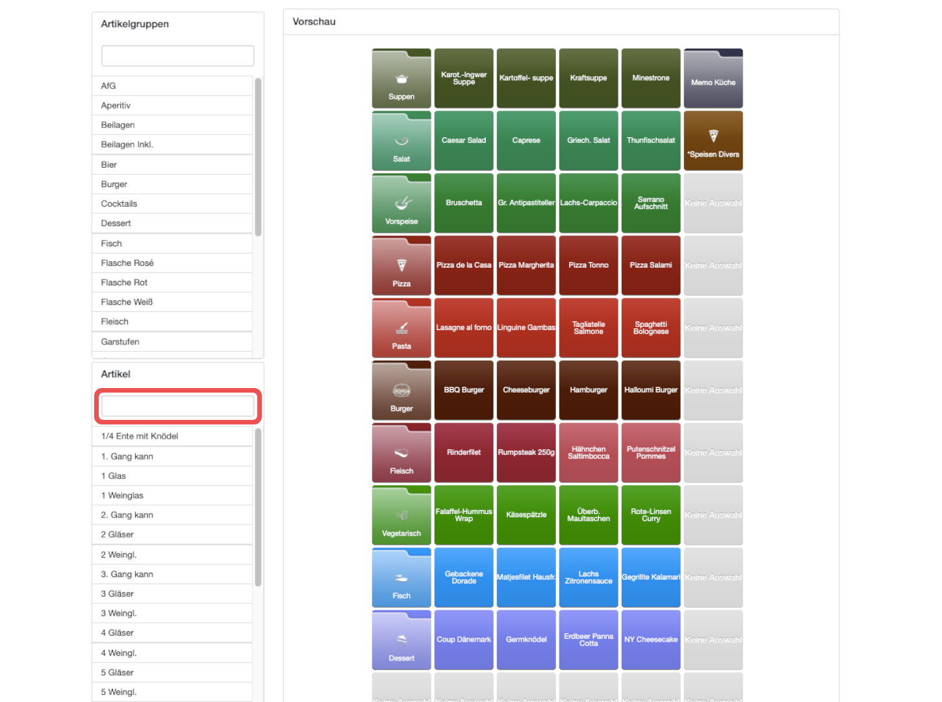Select the Caesar Salad tile
This screenshot has height=702, width=942.
coord(464,140)
